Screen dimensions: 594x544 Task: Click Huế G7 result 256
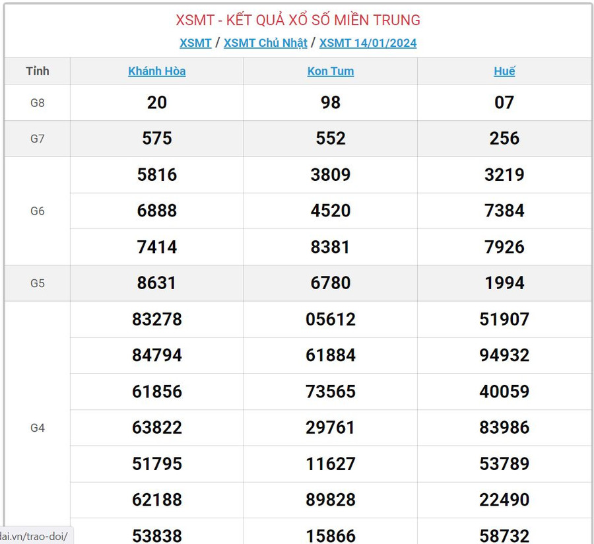pos(504,139)
